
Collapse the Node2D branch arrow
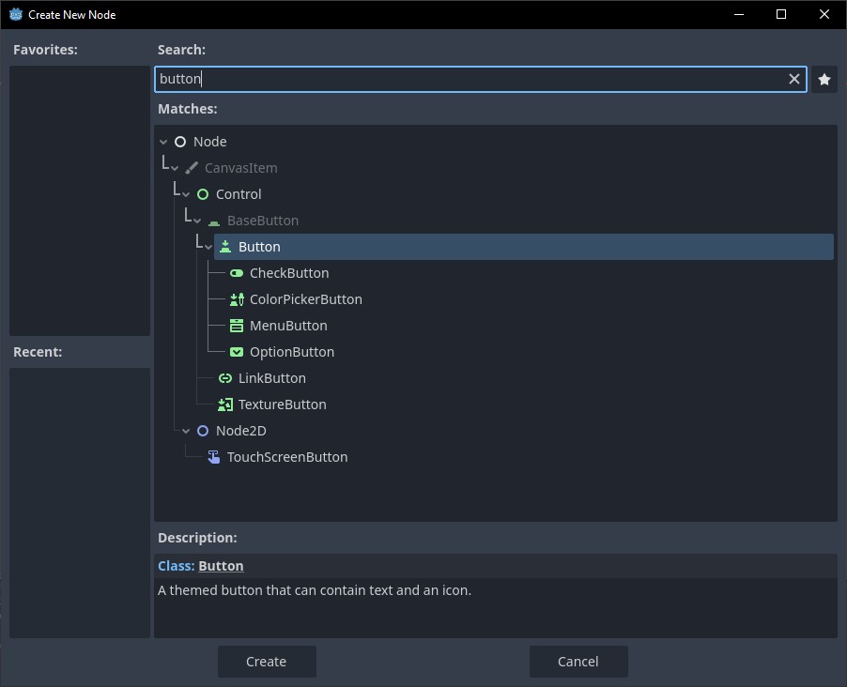tap(187, 431)
